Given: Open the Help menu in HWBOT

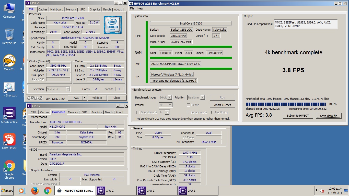Looking at the screenshot, I should tap(140, 8).
